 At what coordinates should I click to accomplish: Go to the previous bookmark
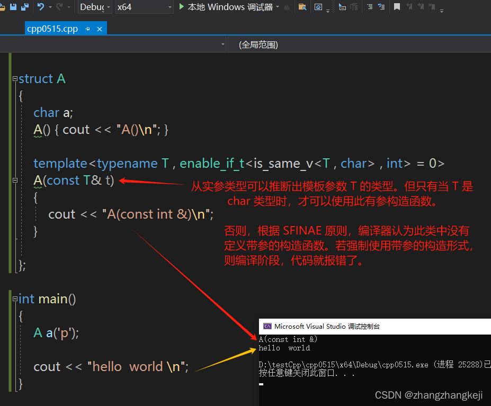tap(409, 6)
